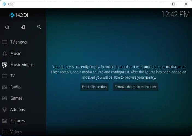Open Settings via the gear icon
192x136 pixels.
point(23,27)
